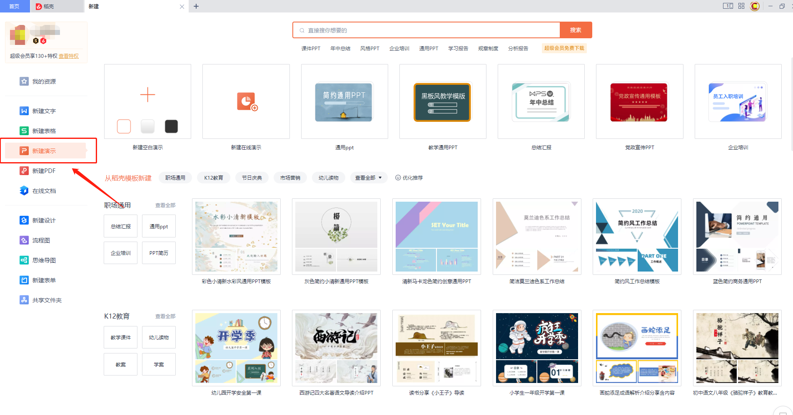Click the 在线文档 cube icon
Image resolution: width=793 pixels, height=415 pixels.
24,190
